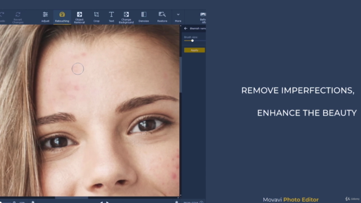Open Change Background tool
The width and height of the screenshot is (361, 203).
pyautogui.click(x=126, y=17)
